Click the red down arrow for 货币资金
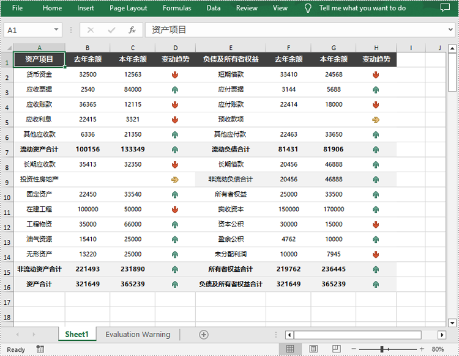Screen dimensions: 459x356 coord(175,74)
